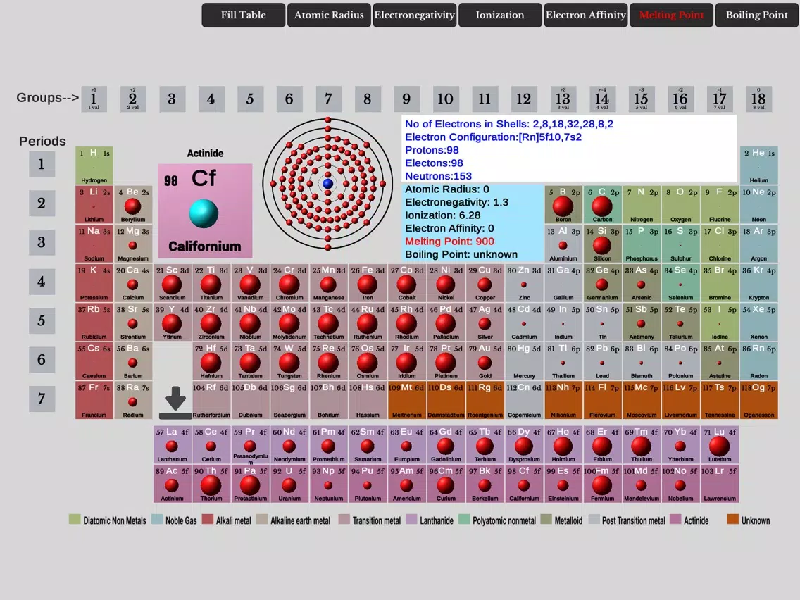Select the Lutetium element tile
800x600 pixels.
coord(720,445)
